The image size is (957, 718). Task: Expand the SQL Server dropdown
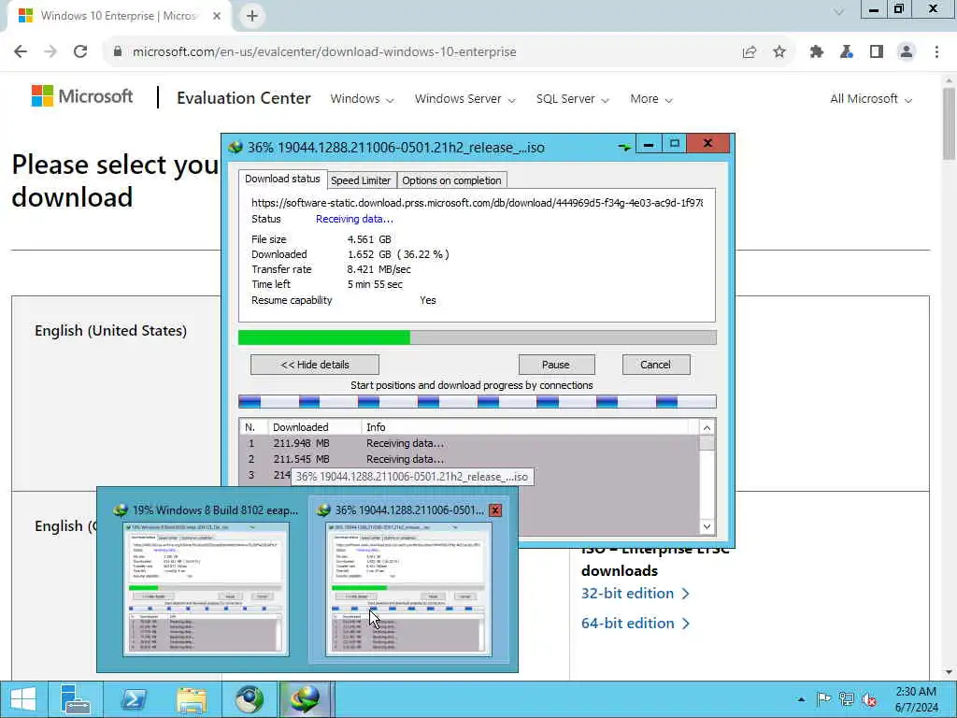click(573, 99)
